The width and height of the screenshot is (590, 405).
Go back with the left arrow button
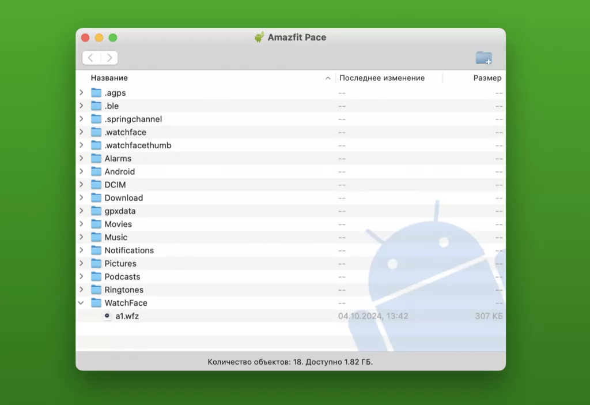click(x=92, y=58)
